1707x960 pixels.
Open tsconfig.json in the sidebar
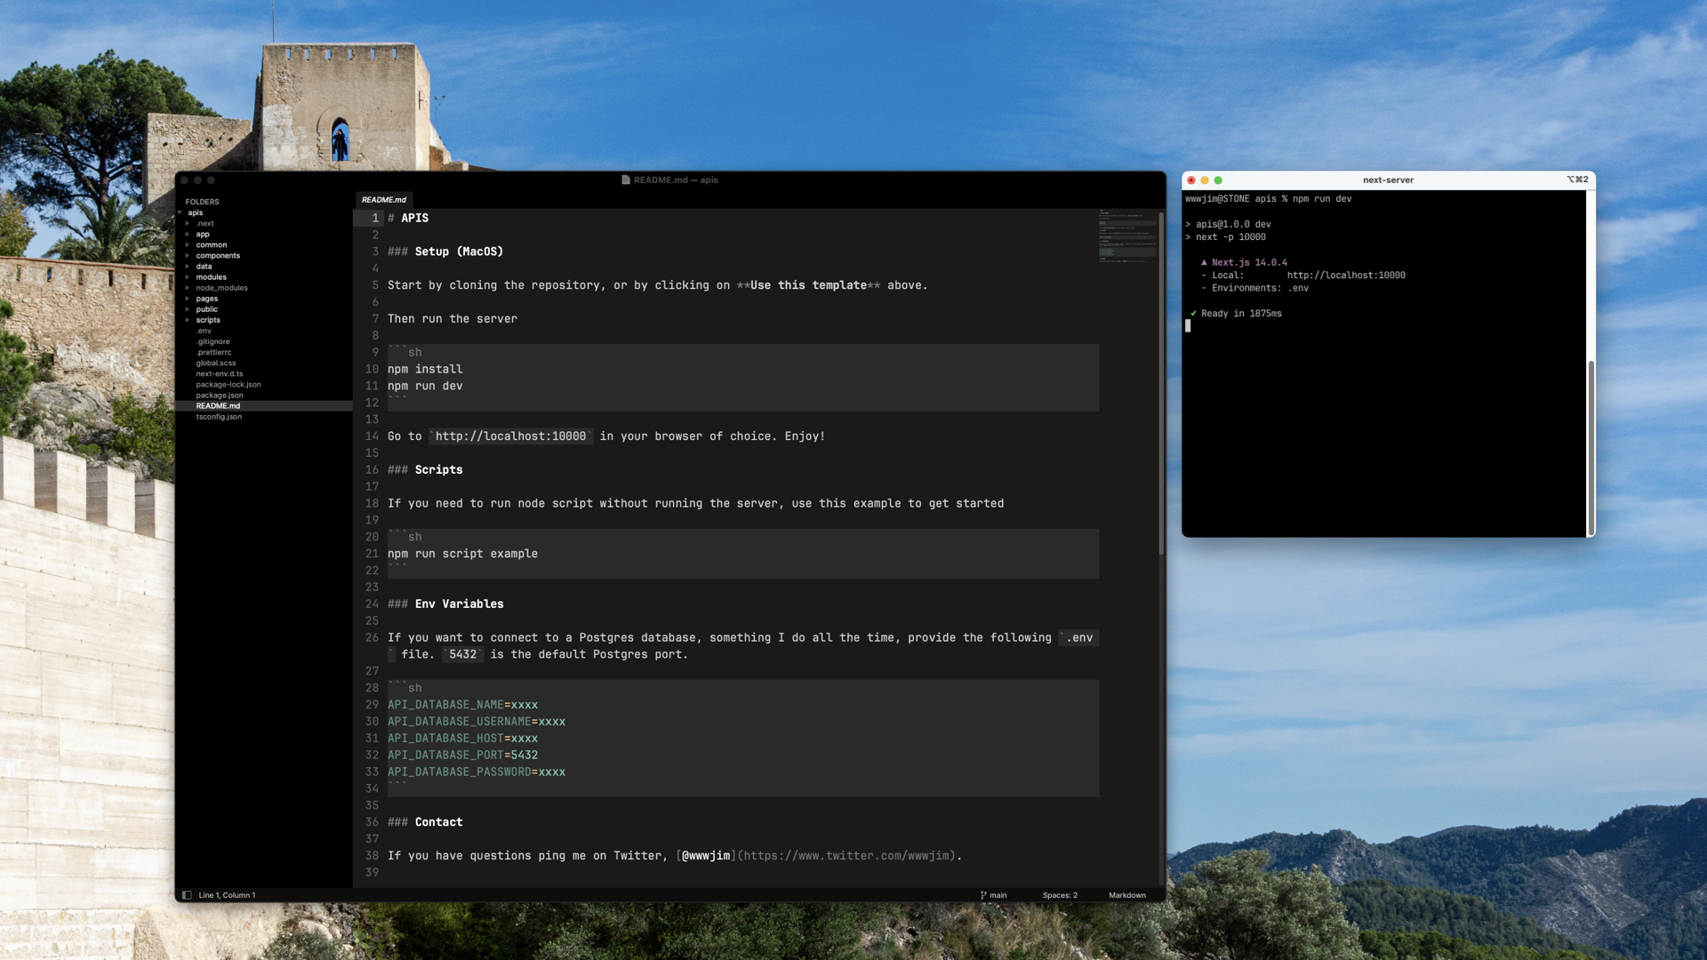219,417
